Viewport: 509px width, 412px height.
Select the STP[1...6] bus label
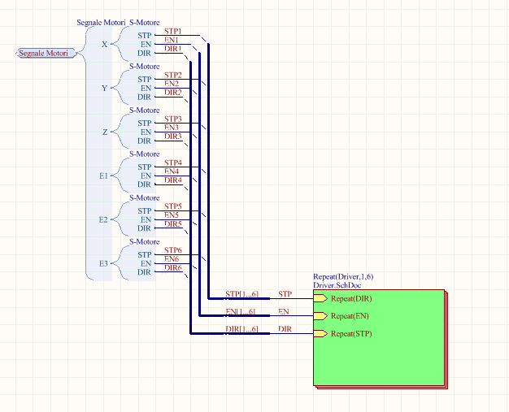[x=241, y=294]
